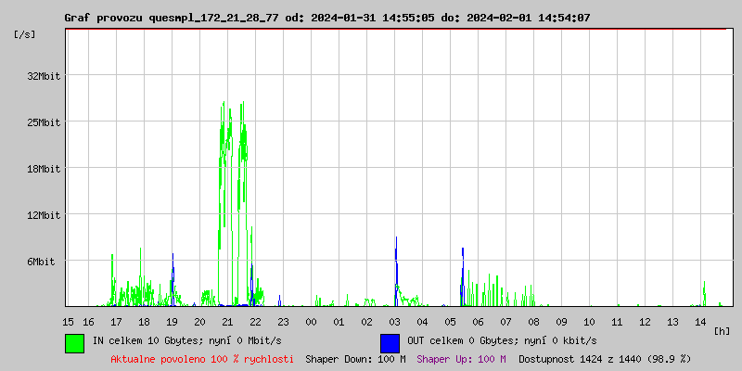Click the hour 21 x-axis marker
Screen dimensions: 742x371
click(227, 321)
